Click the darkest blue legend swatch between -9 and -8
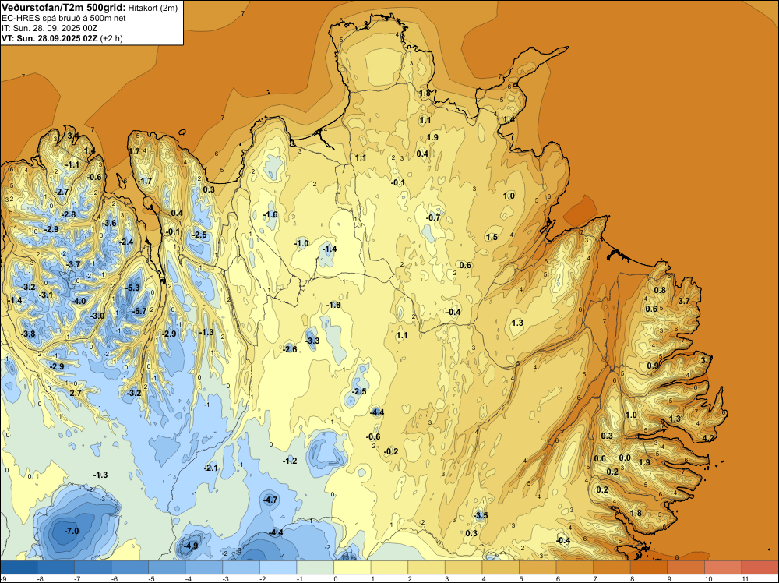779x583 pixels. click(19, 567)
